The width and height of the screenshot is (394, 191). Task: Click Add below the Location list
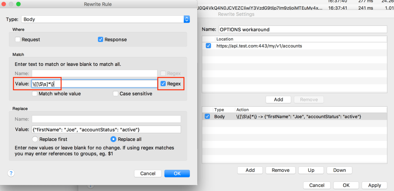pos(278,99)
